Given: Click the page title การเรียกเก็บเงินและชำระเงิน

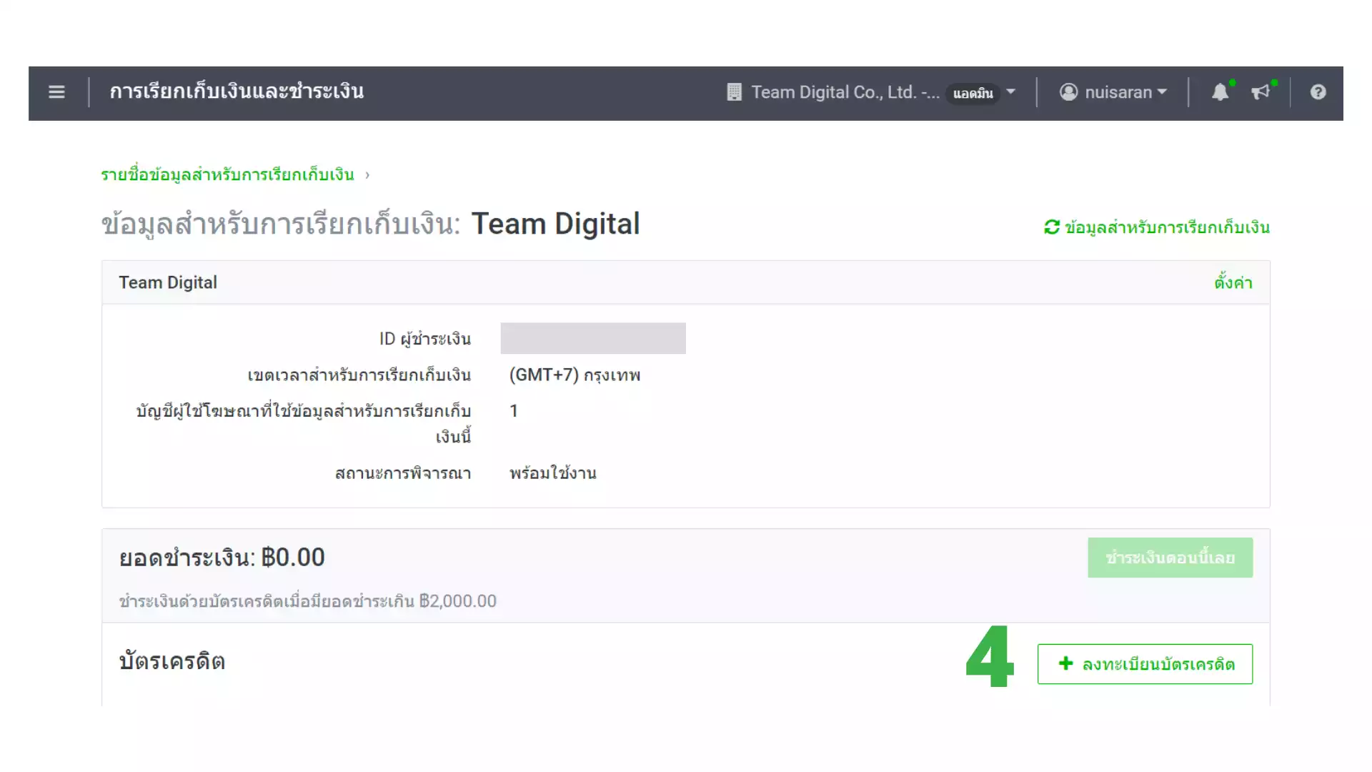Looking at the screenshot, I should 237,91.
